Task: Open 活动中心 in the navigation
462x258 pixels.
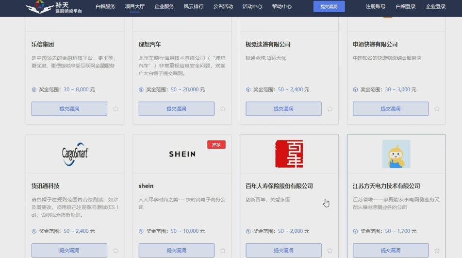Action: tap(252, 6)
